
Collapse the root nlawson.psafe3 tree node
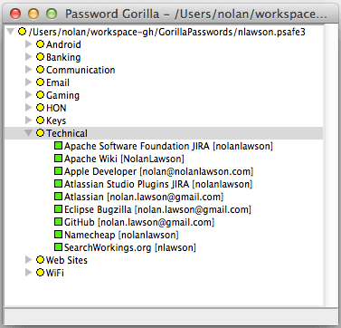pyautogui.click(x=11, y=32)
